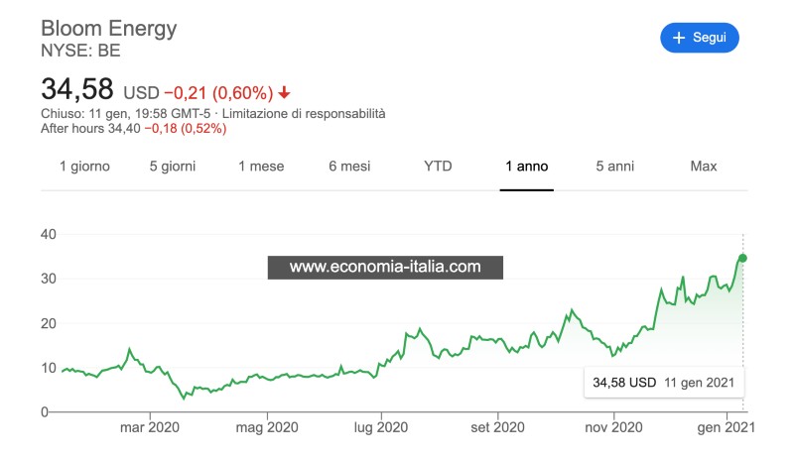The image size is (794, 459).
Task: Click the lug 2020 axis label
Action: 381,427
